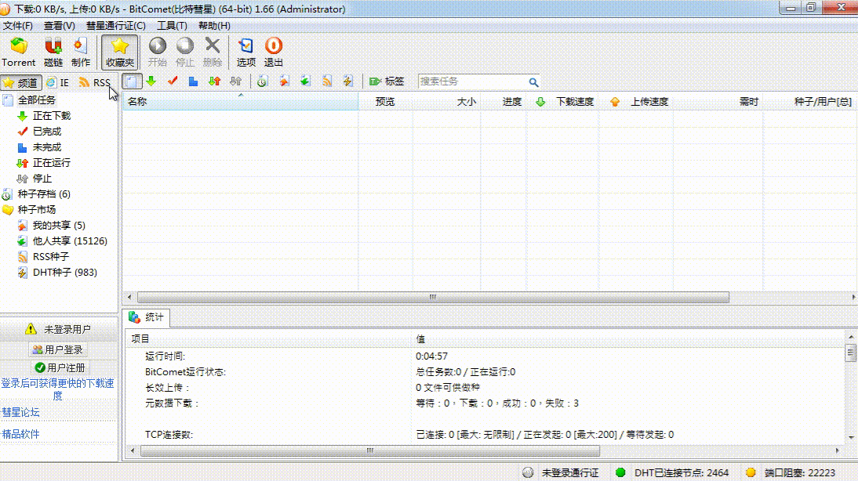Sort by 上传速度 column header
The height and width of the screenshot is (481, 858).
[636, 102]
